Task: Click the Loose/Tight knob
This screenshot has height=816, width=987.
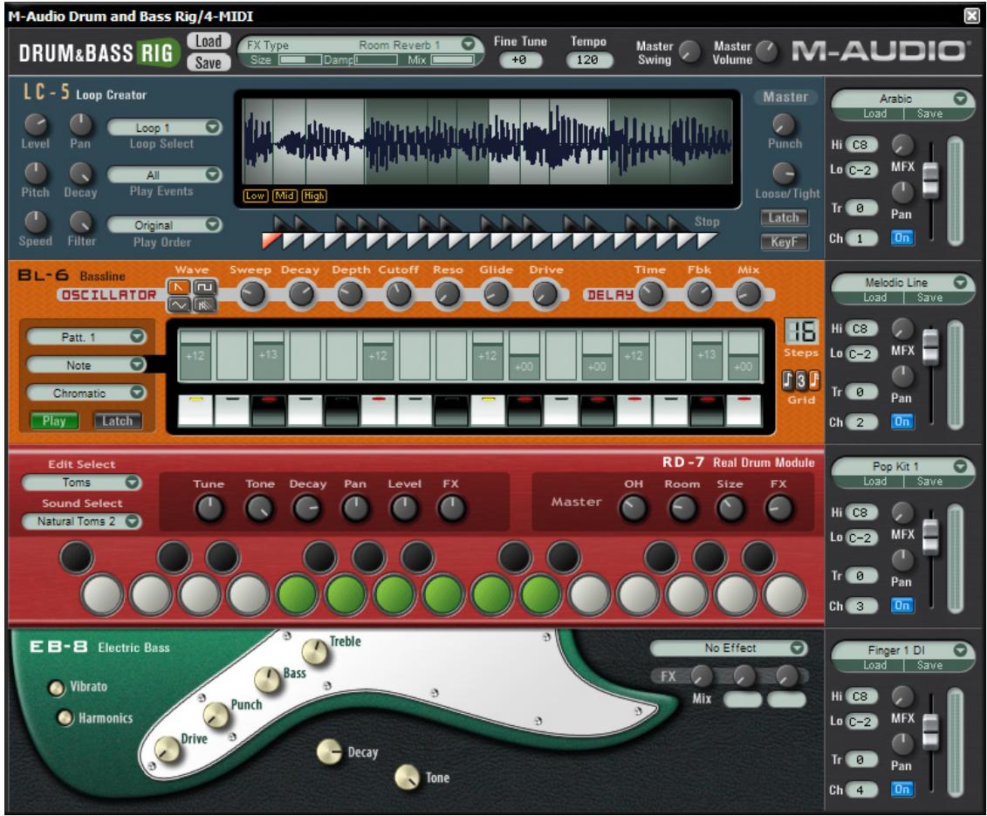Action: (784, 174)
